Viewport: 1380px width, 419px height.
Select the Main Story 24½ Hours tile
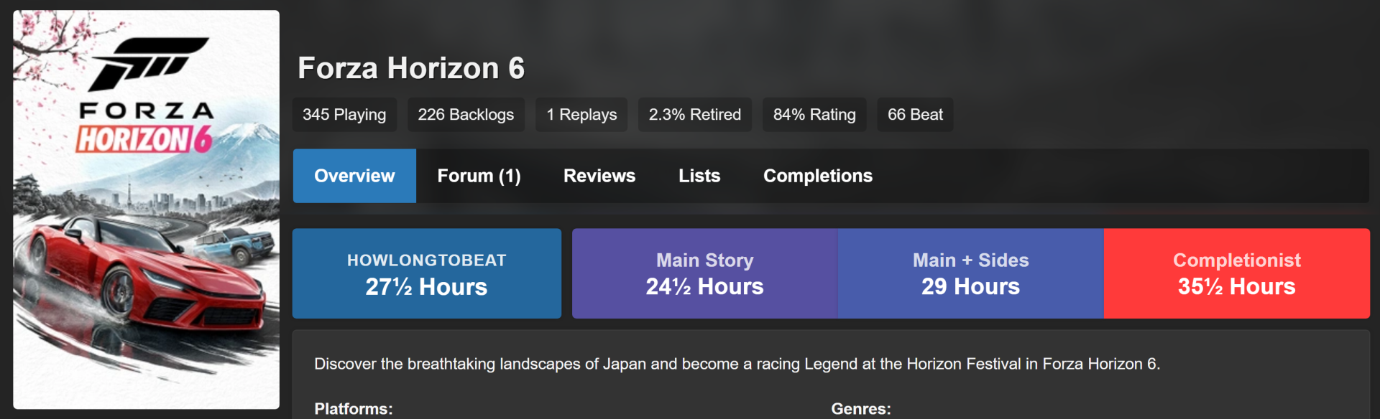point(705,273)
